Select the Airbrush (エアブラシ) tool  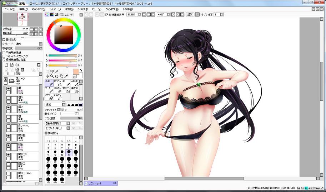pos(58,83)
